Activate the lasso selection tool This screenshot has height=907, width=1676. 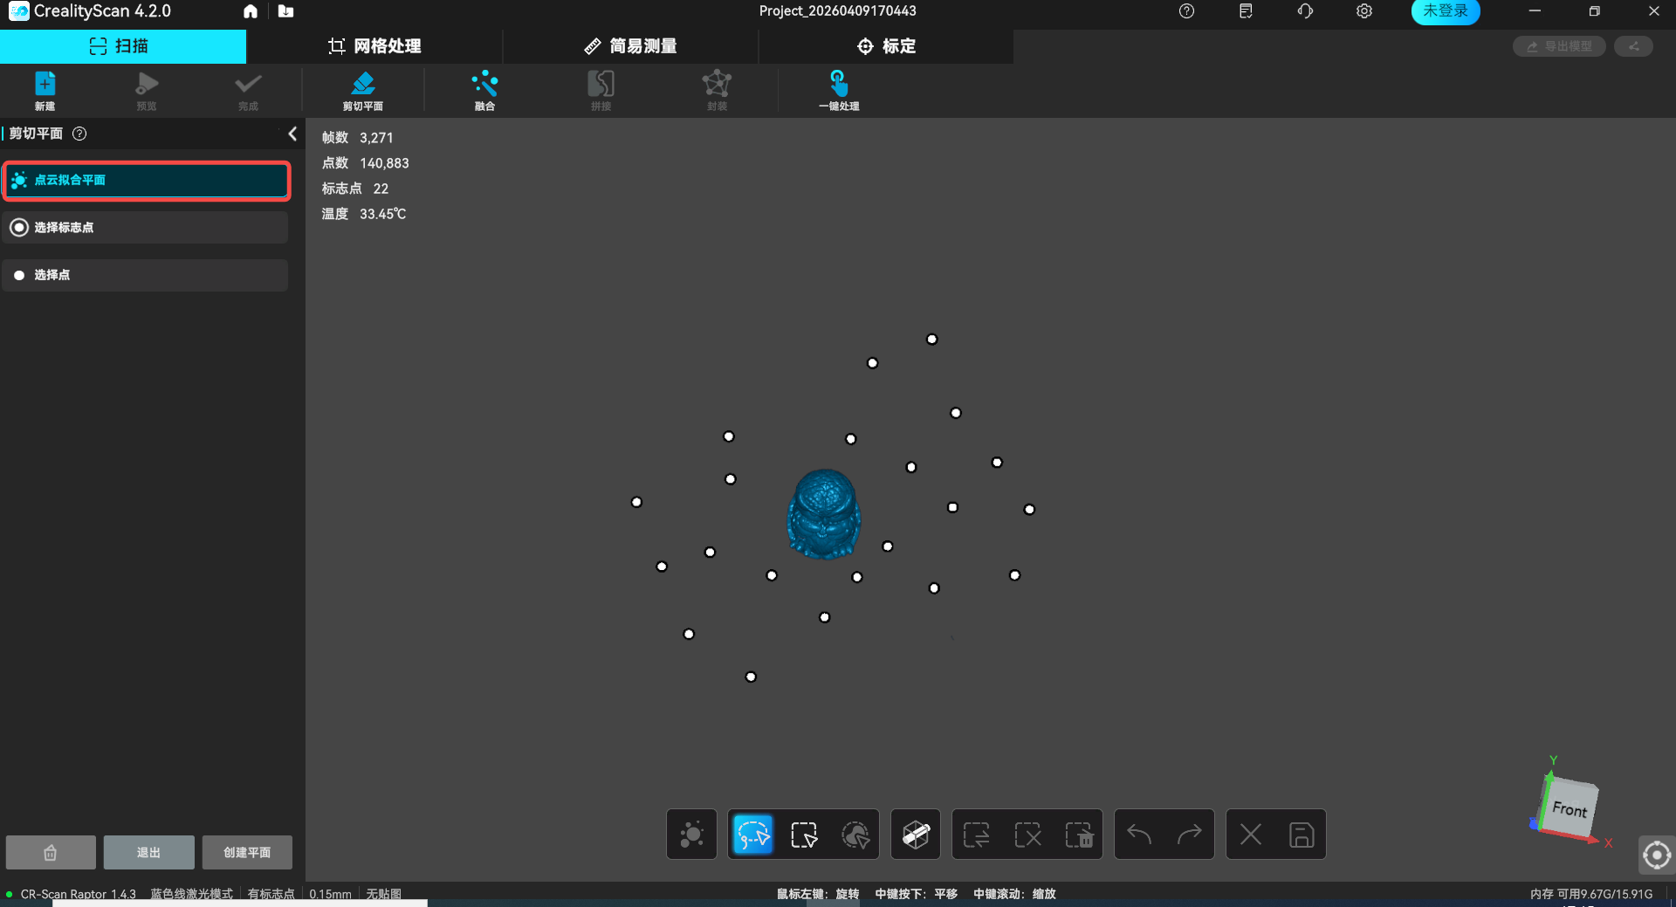click(752, 835)
